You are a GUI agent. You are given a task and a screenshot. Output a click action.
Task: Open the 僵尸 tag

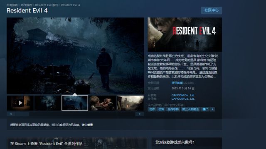pos(205,109)
